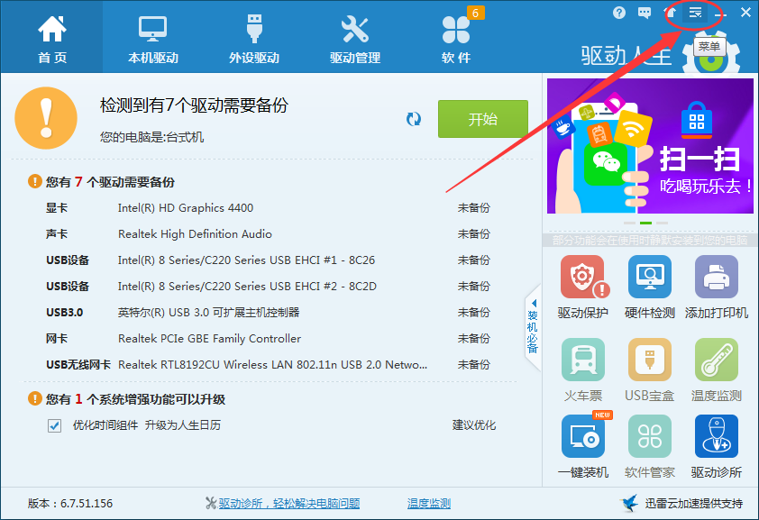
Task: Click the refresh rescan icon
Action: (414, 119)
